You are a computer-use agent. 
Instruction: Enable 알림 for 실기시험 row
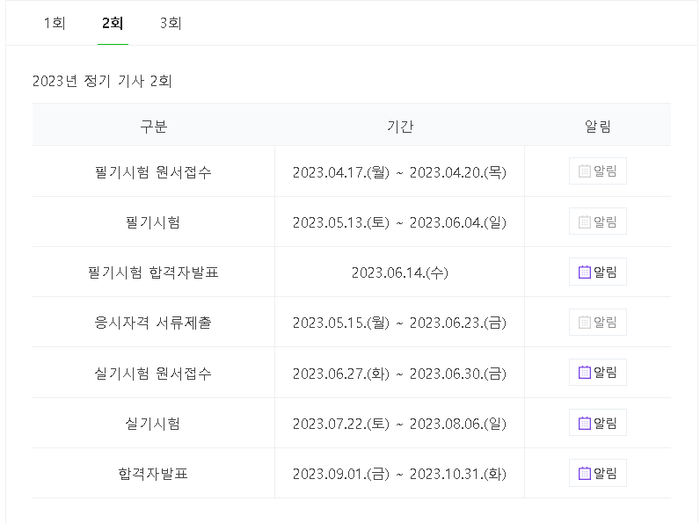click(598, 423)
